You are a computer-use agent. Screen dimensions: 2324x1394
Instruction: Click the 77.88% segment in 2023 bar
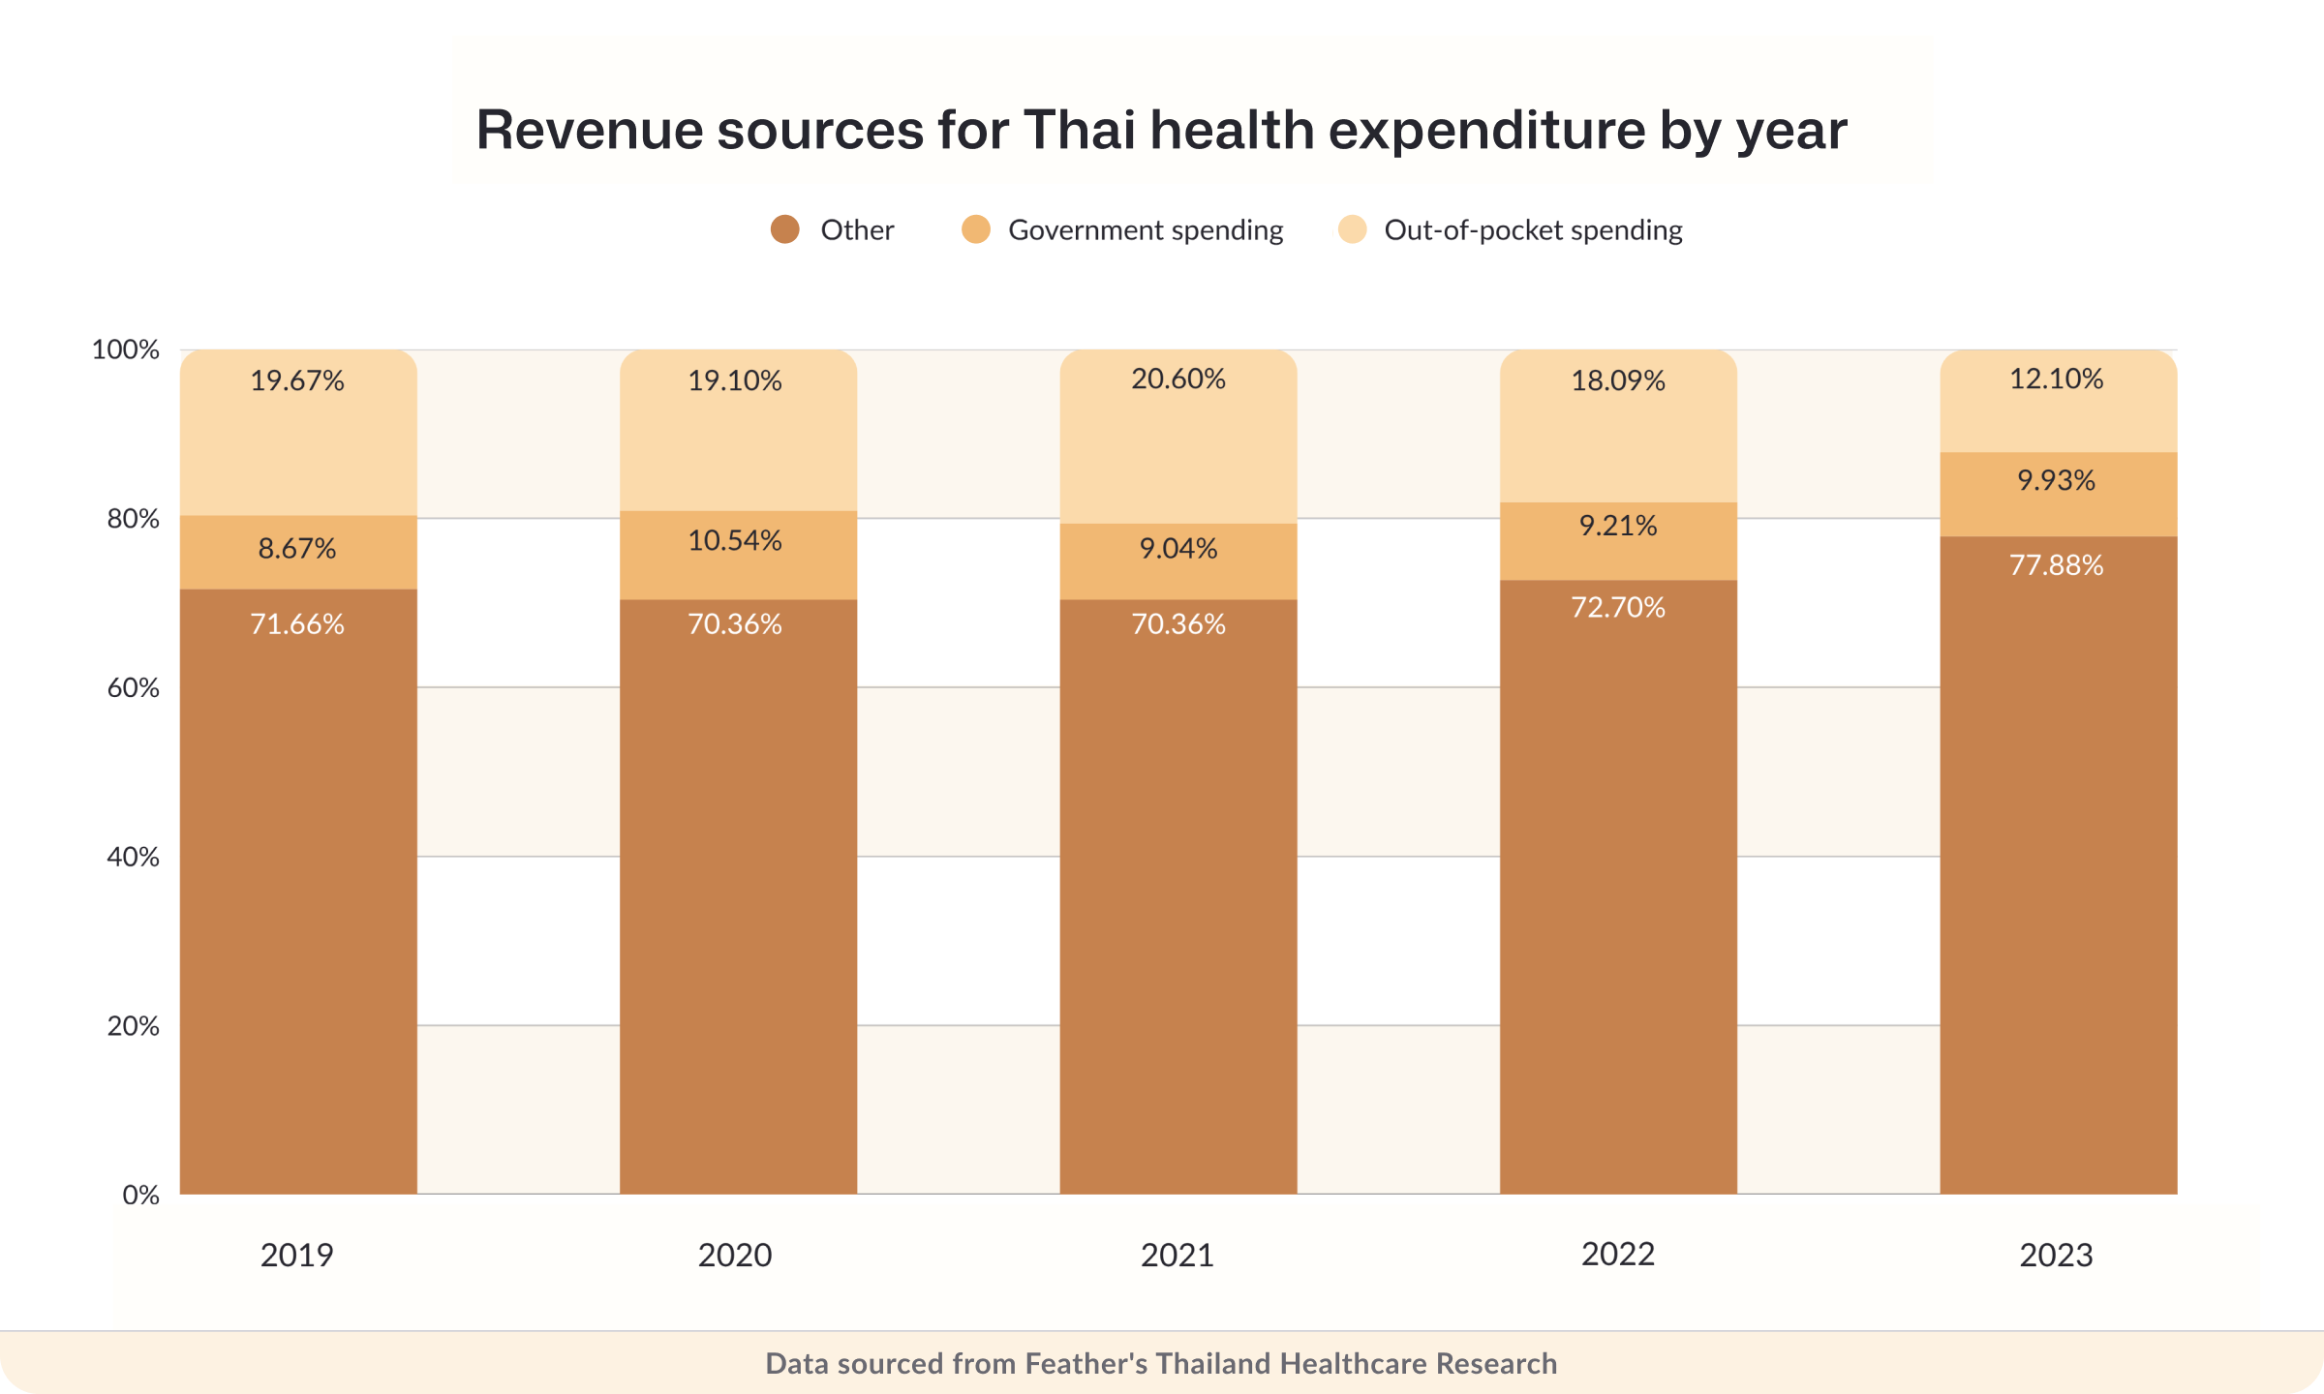2059,865
